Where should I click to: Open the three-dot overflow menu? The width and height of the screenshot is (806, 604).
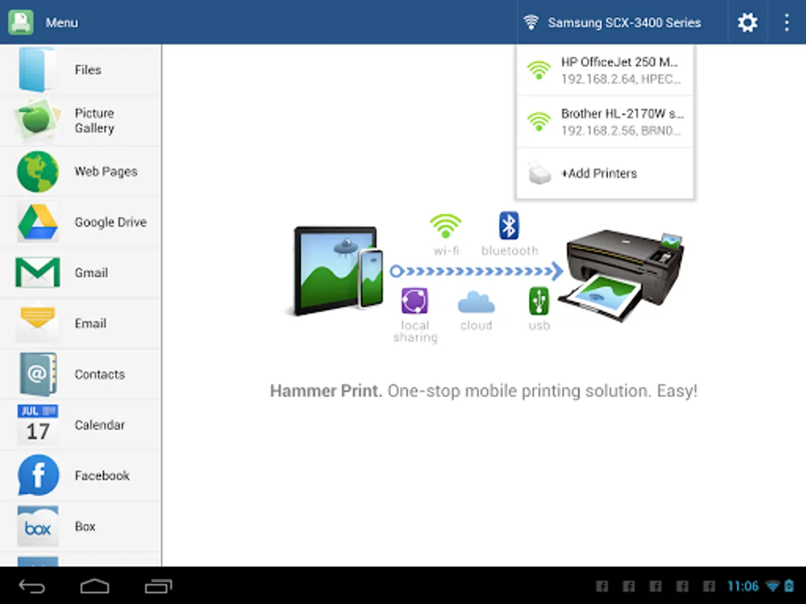click(787, 23)
